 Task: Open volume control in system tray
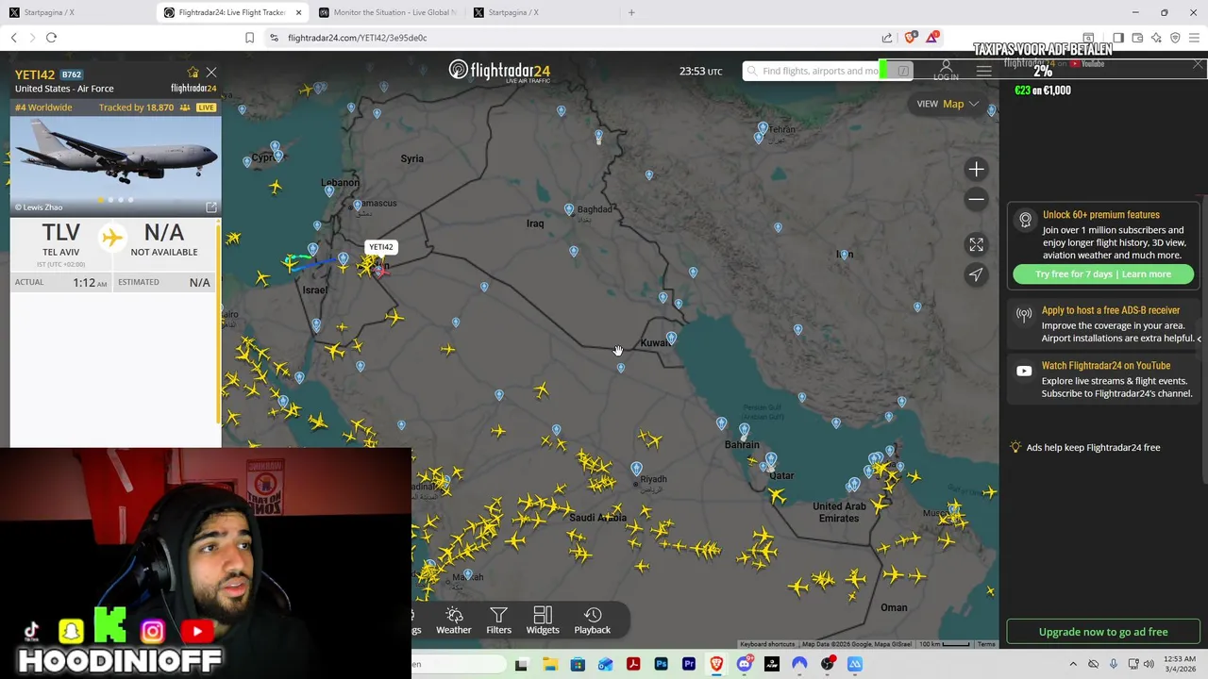(x=1149, y=664)
